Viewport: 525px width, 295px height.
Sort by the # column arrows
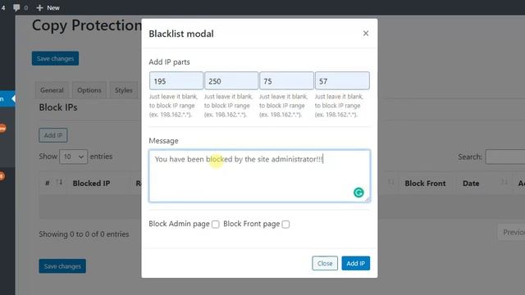60,183
